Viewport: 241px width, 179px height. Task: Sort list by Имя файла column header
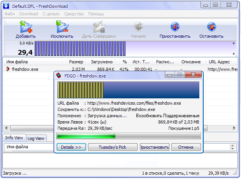point(32,62)
